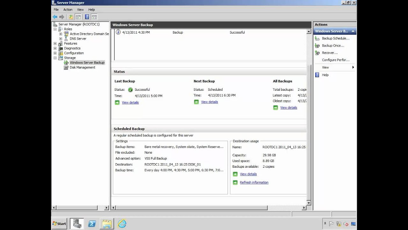Click green arrow beside Refresh information
The height and width of the screenshot is (230, 408).
[235, 182]
